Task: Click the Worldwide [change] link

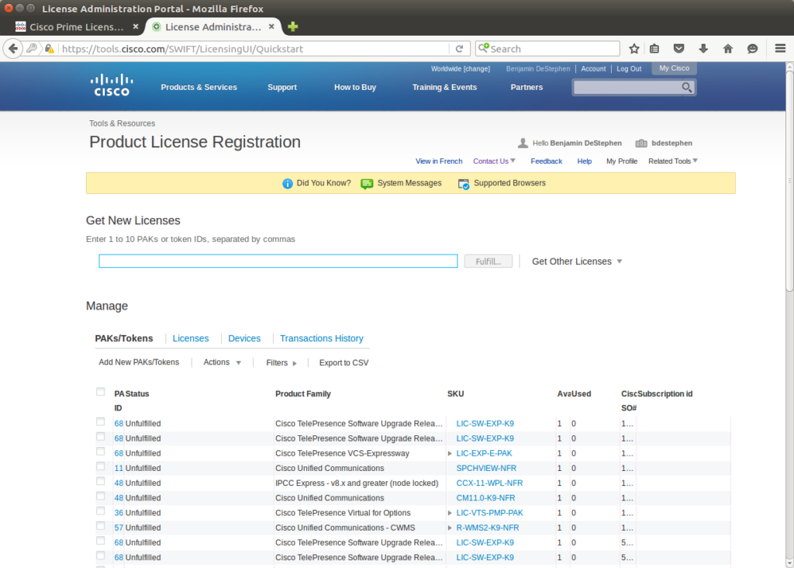Action: [x=461, y=69]
